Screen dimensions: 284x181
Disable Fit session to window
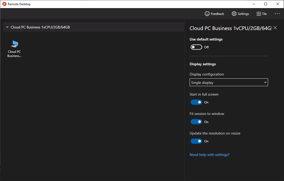tap(196, 122)
